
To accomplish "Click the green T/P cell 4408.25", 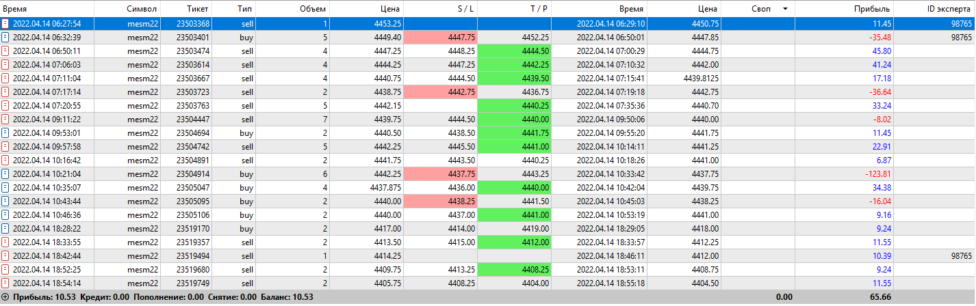I will point(514,269).
